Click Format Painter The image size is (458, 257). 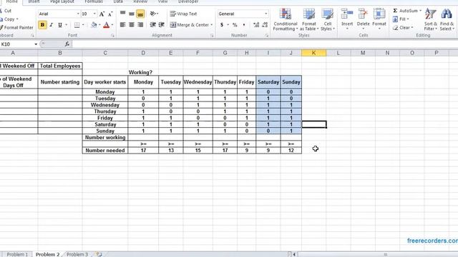16,27
